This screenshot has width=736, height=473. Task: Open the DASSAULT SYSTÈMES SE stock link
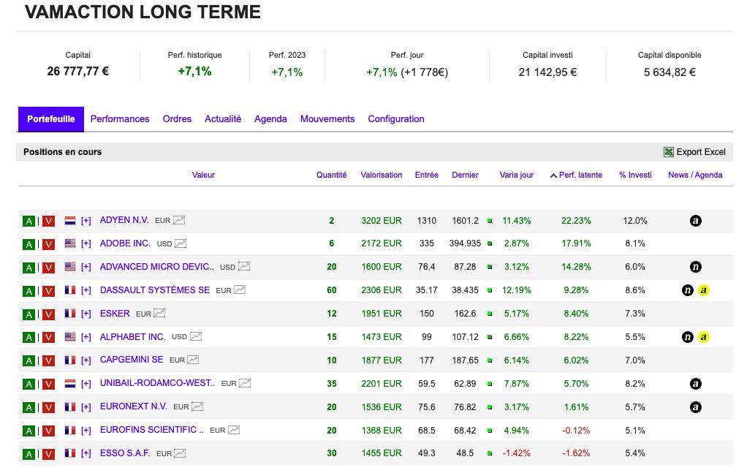[155, 290]
